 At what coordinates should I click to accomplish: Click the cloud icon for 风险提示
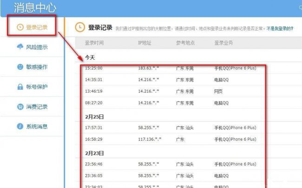[x=20, y=47]
